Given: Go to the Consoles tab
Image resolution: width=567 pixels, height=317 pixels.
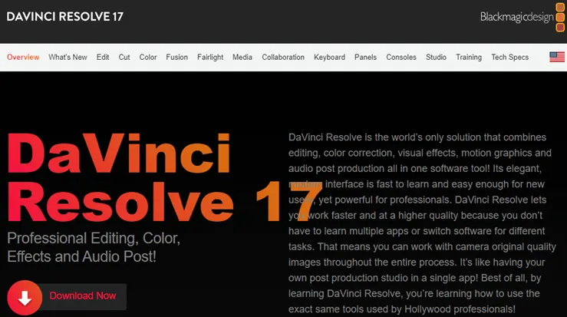Looking at the screenshot, I should click(x=401, y=57).
